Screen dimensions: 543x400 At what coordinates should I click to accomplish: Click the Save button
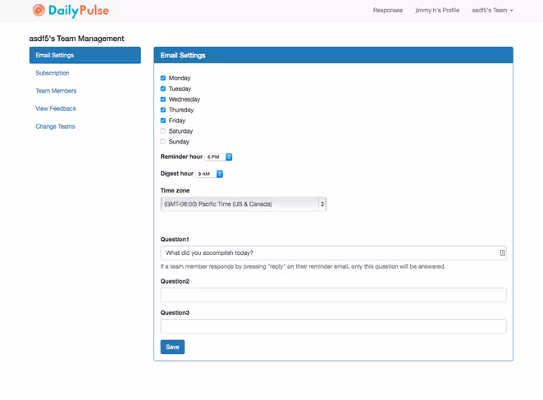172,347
